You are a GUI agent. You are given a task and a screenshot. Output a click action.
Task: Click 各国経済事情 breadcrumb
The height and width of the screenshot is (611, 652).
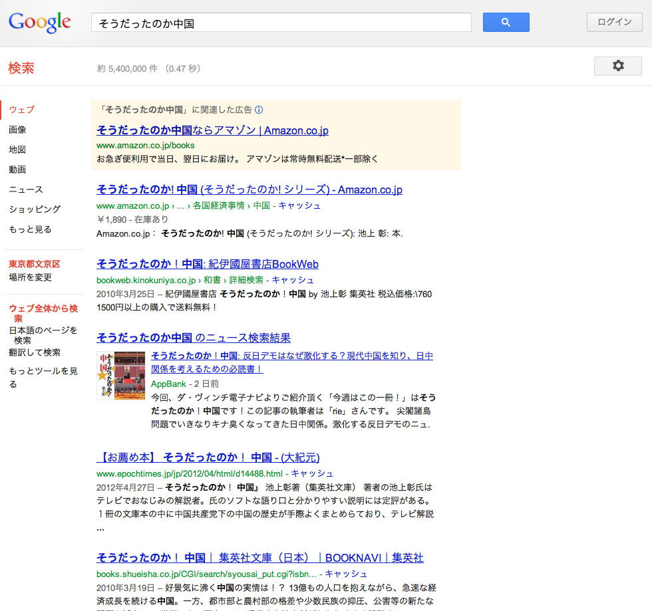click(219, 205)
